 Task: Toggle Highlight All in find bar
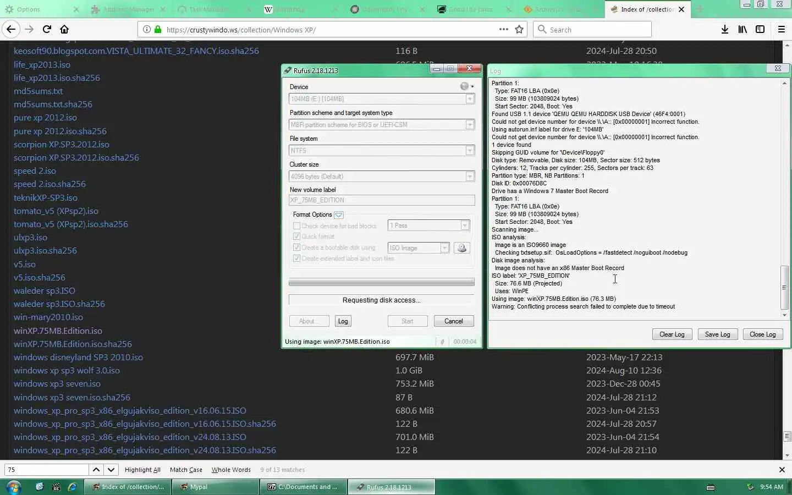142,470
